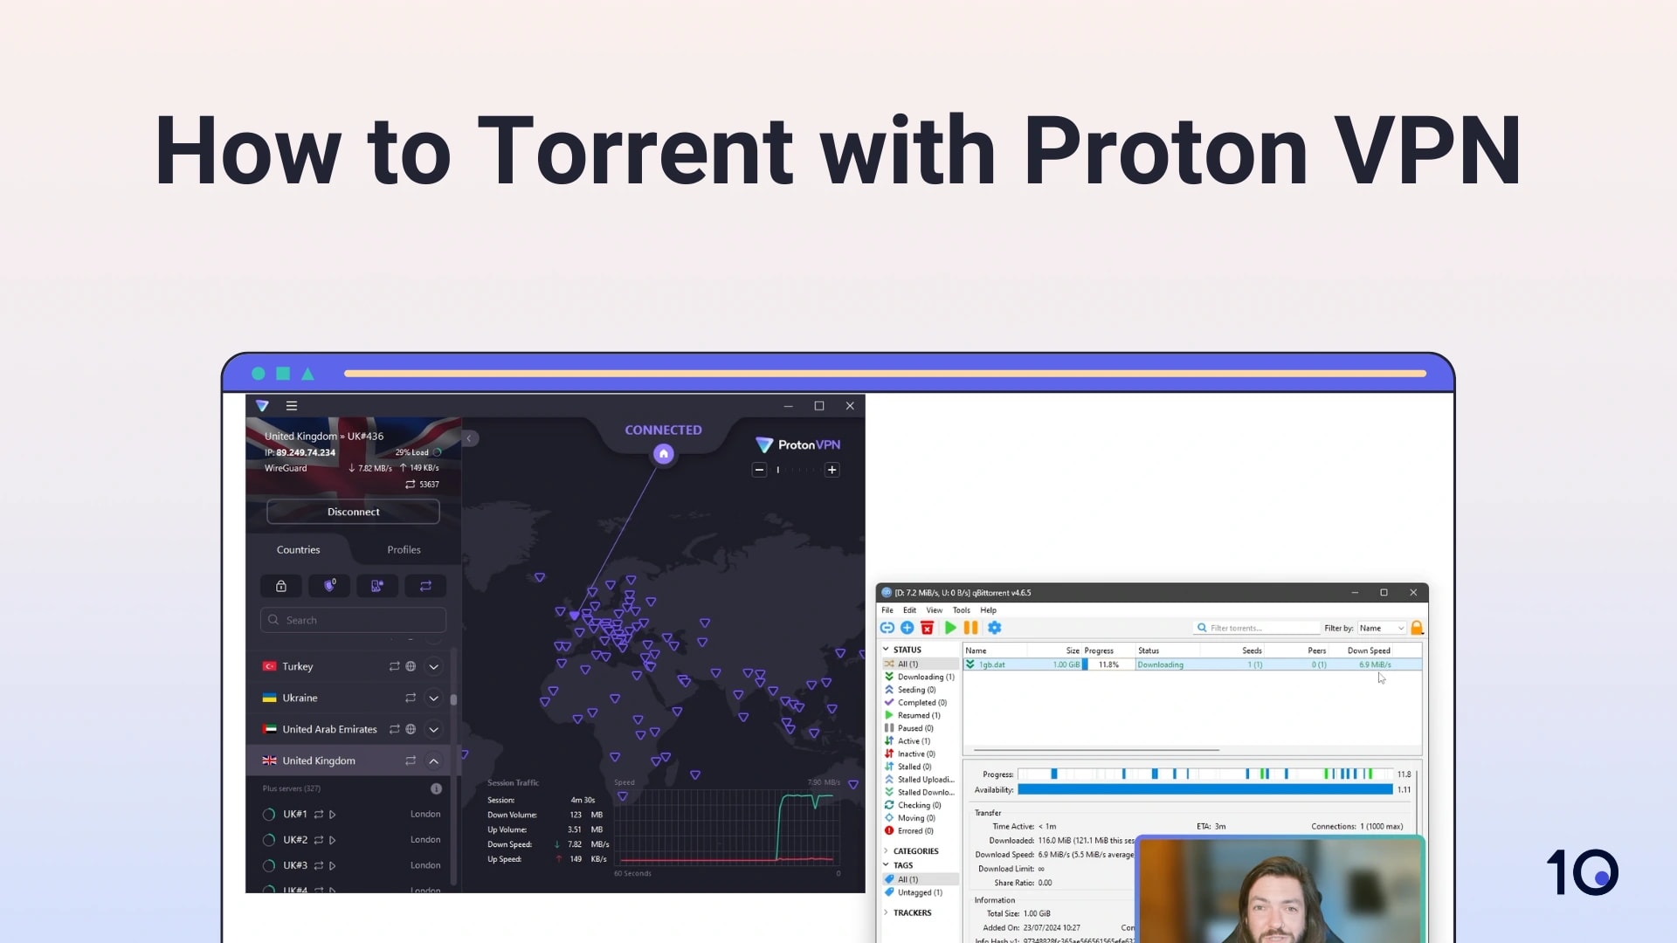Focus the Proton VPN country Search field

pos(353,620)
